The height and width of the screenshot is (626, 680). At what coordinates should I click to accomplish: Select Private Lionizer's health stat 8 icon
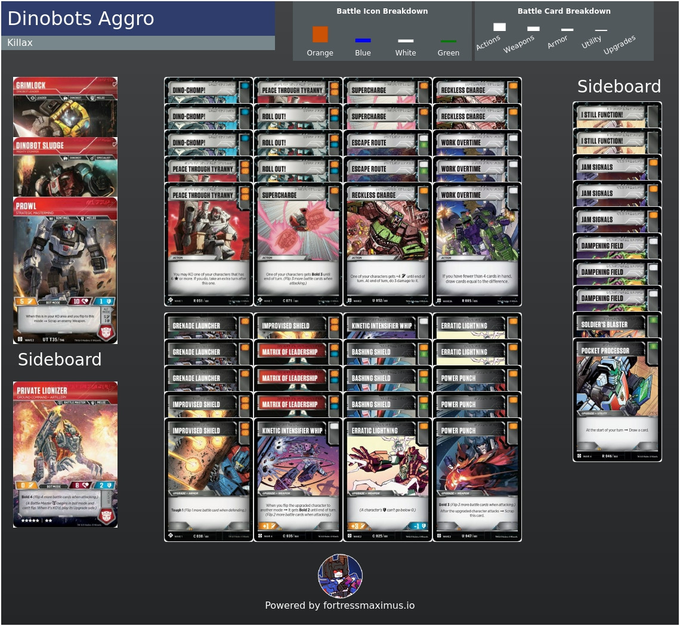(x=80, y=485)
